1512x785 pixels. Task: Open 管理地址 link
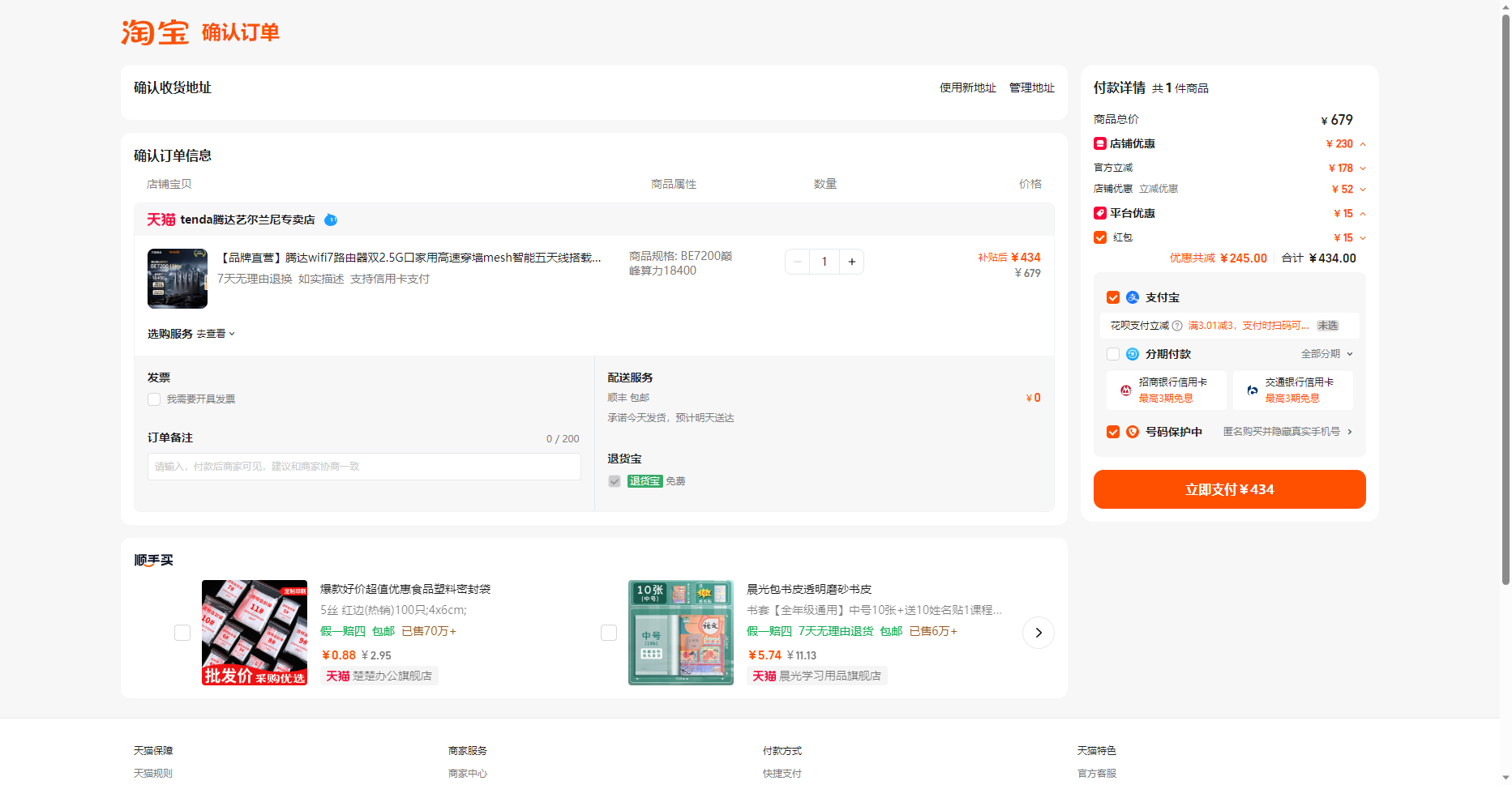(1032, 87)
